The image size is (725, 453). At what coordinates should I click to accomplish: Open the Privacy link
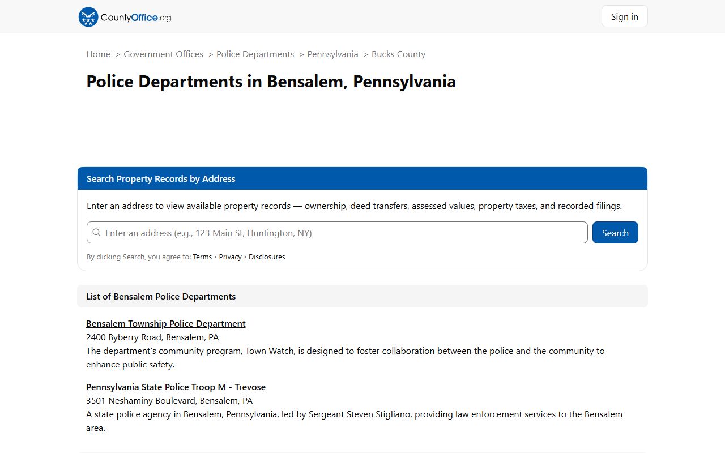(231, 257)
